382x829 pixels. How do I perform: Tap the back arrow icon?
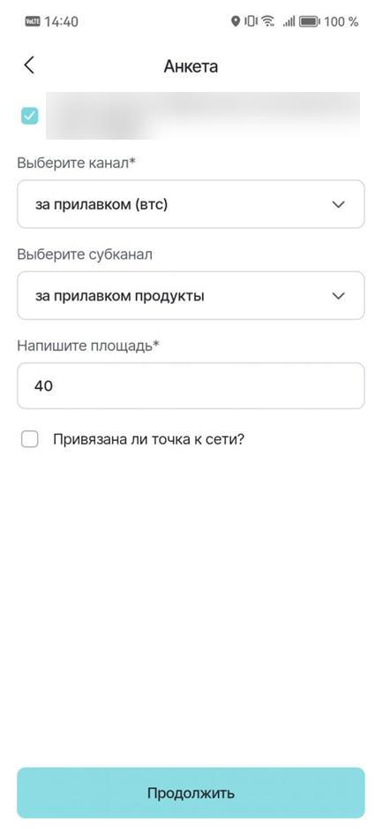28,65
